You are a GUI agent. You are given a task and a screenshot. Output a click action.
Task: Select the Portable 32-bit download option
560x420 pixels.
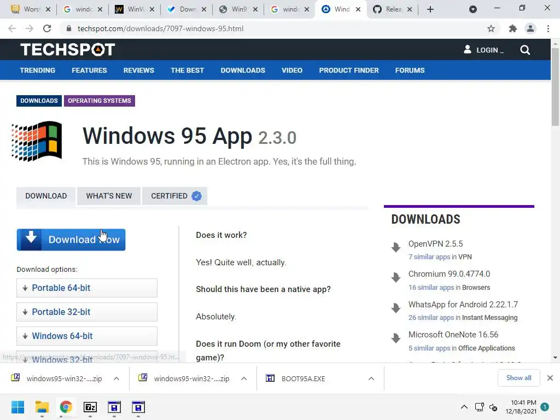(87, 312)
